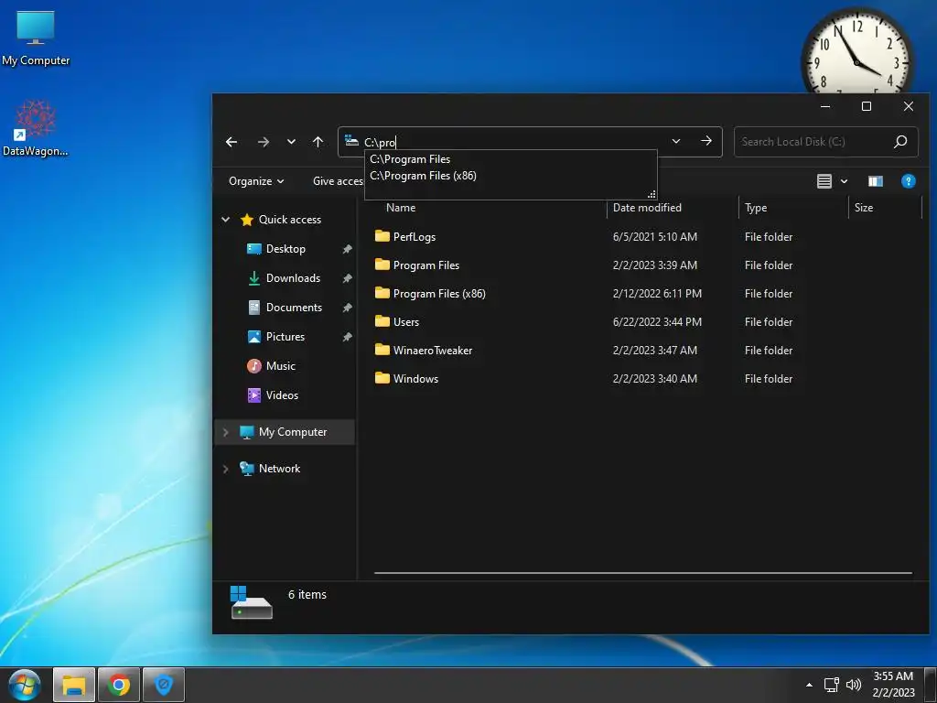This screenshot has width=937, height=703.
Task: Open Documents in Quick access
Action: [x=294, y=308]
